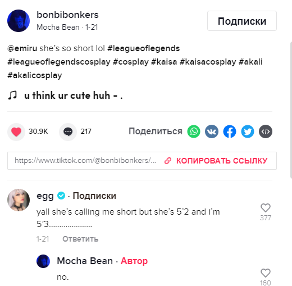Open bonbibonkers profile avatar
The image size is (292, 286).
19,21
